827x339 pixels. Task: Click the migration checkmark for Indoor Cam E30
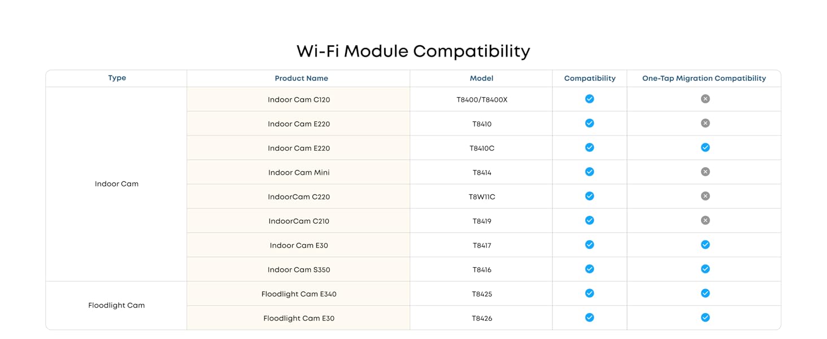(x=705, y=245)
